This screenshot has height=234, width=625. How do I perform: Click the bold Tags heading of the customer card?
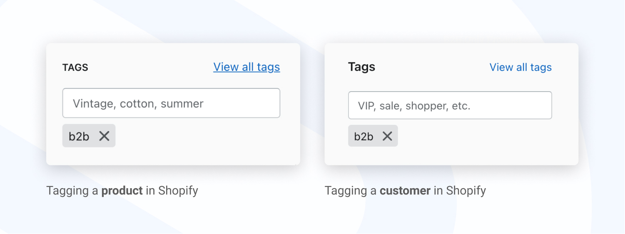361,67
